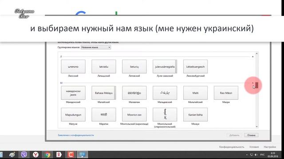Screen dimensions: 284x159
Task: Select the Монгол хэл (кириллица) tile
Action: 134,115
